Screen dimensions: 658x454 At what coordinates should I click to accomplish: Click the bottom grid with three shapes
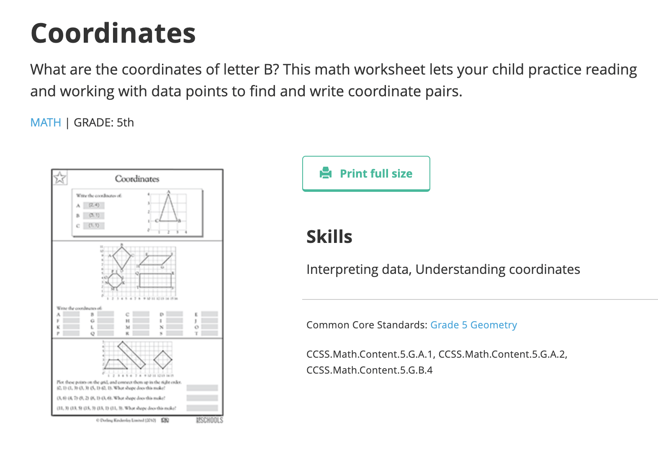138,357
